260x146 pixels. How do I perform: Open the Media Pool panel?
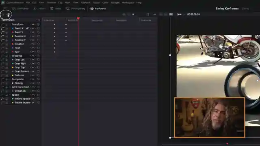(21, 9)
